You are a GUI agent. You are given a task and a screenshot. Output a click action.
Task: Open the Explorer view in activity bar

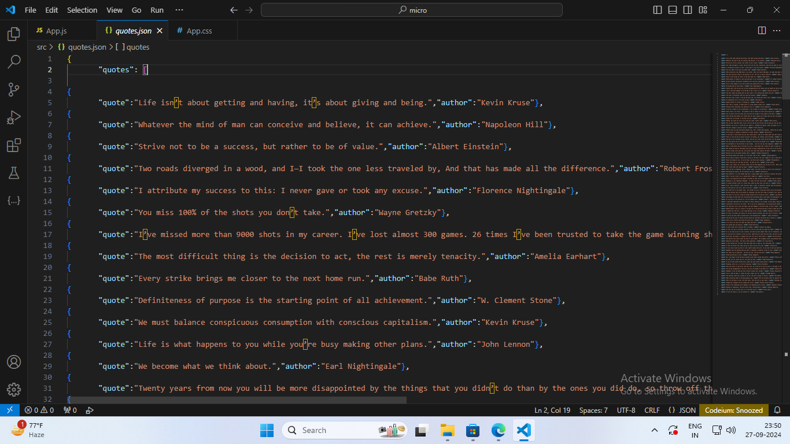(x=14, y=34)
